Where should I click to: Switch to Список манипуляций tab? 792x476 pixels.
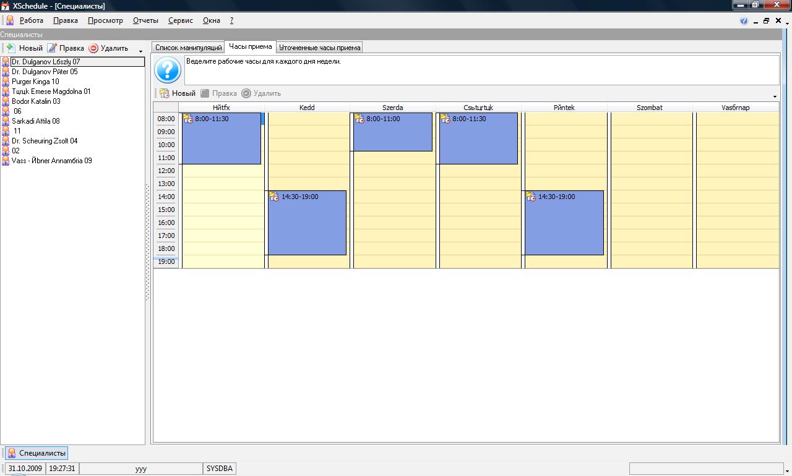(x=188, y=48)
